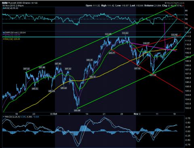Click the 105.60 low price label
This screenshot has height=148, width=194.
[63, 88]
